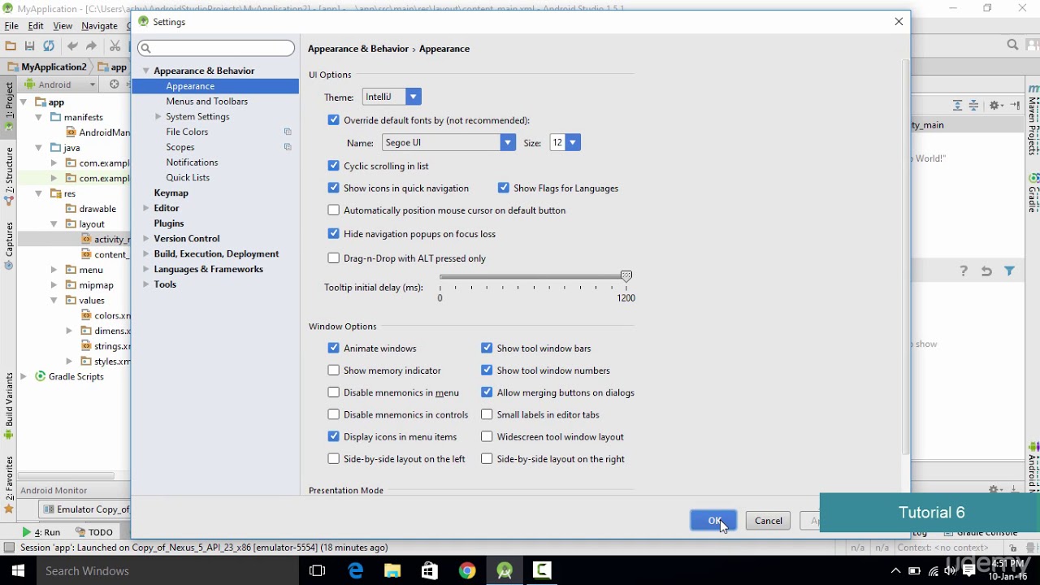Uncheck Override default fonts checkbox
This screenshot has height=585, width=1040.
click(333, 120)
